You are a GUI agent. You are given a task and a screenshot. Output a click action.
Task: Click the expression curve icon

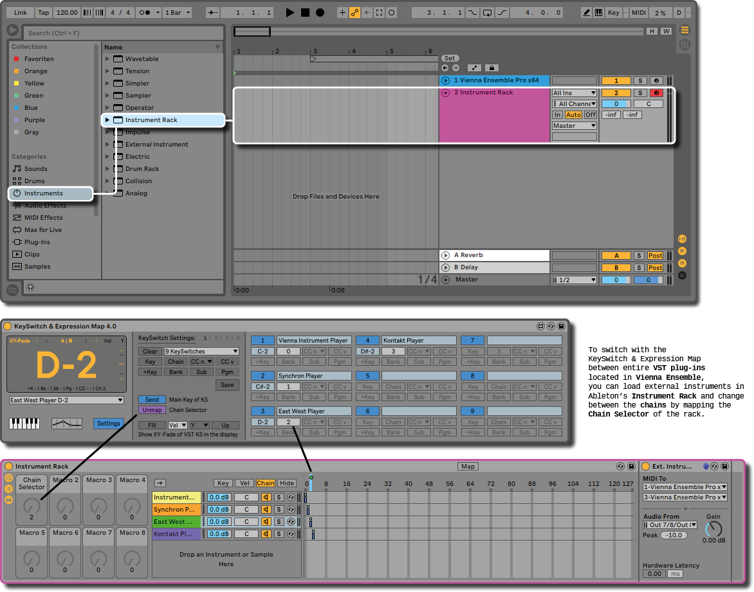pyautogui.click(x=66, y=424)
